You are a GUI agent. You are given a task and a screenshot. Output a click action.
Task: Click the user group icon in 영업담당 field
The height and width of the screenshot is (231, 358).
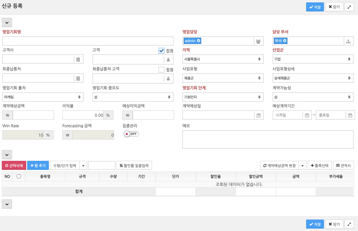258,41
